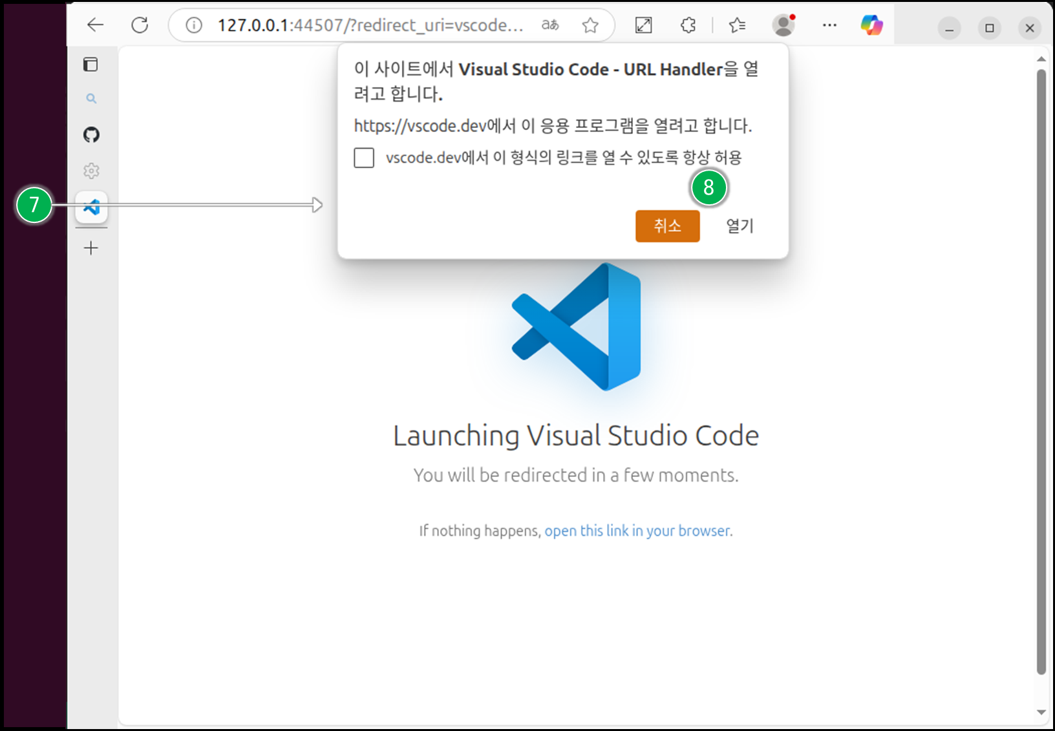This screenshot has height=731, width=1055.
Task: Open the user profile avatar
Action: click(784, 25)
